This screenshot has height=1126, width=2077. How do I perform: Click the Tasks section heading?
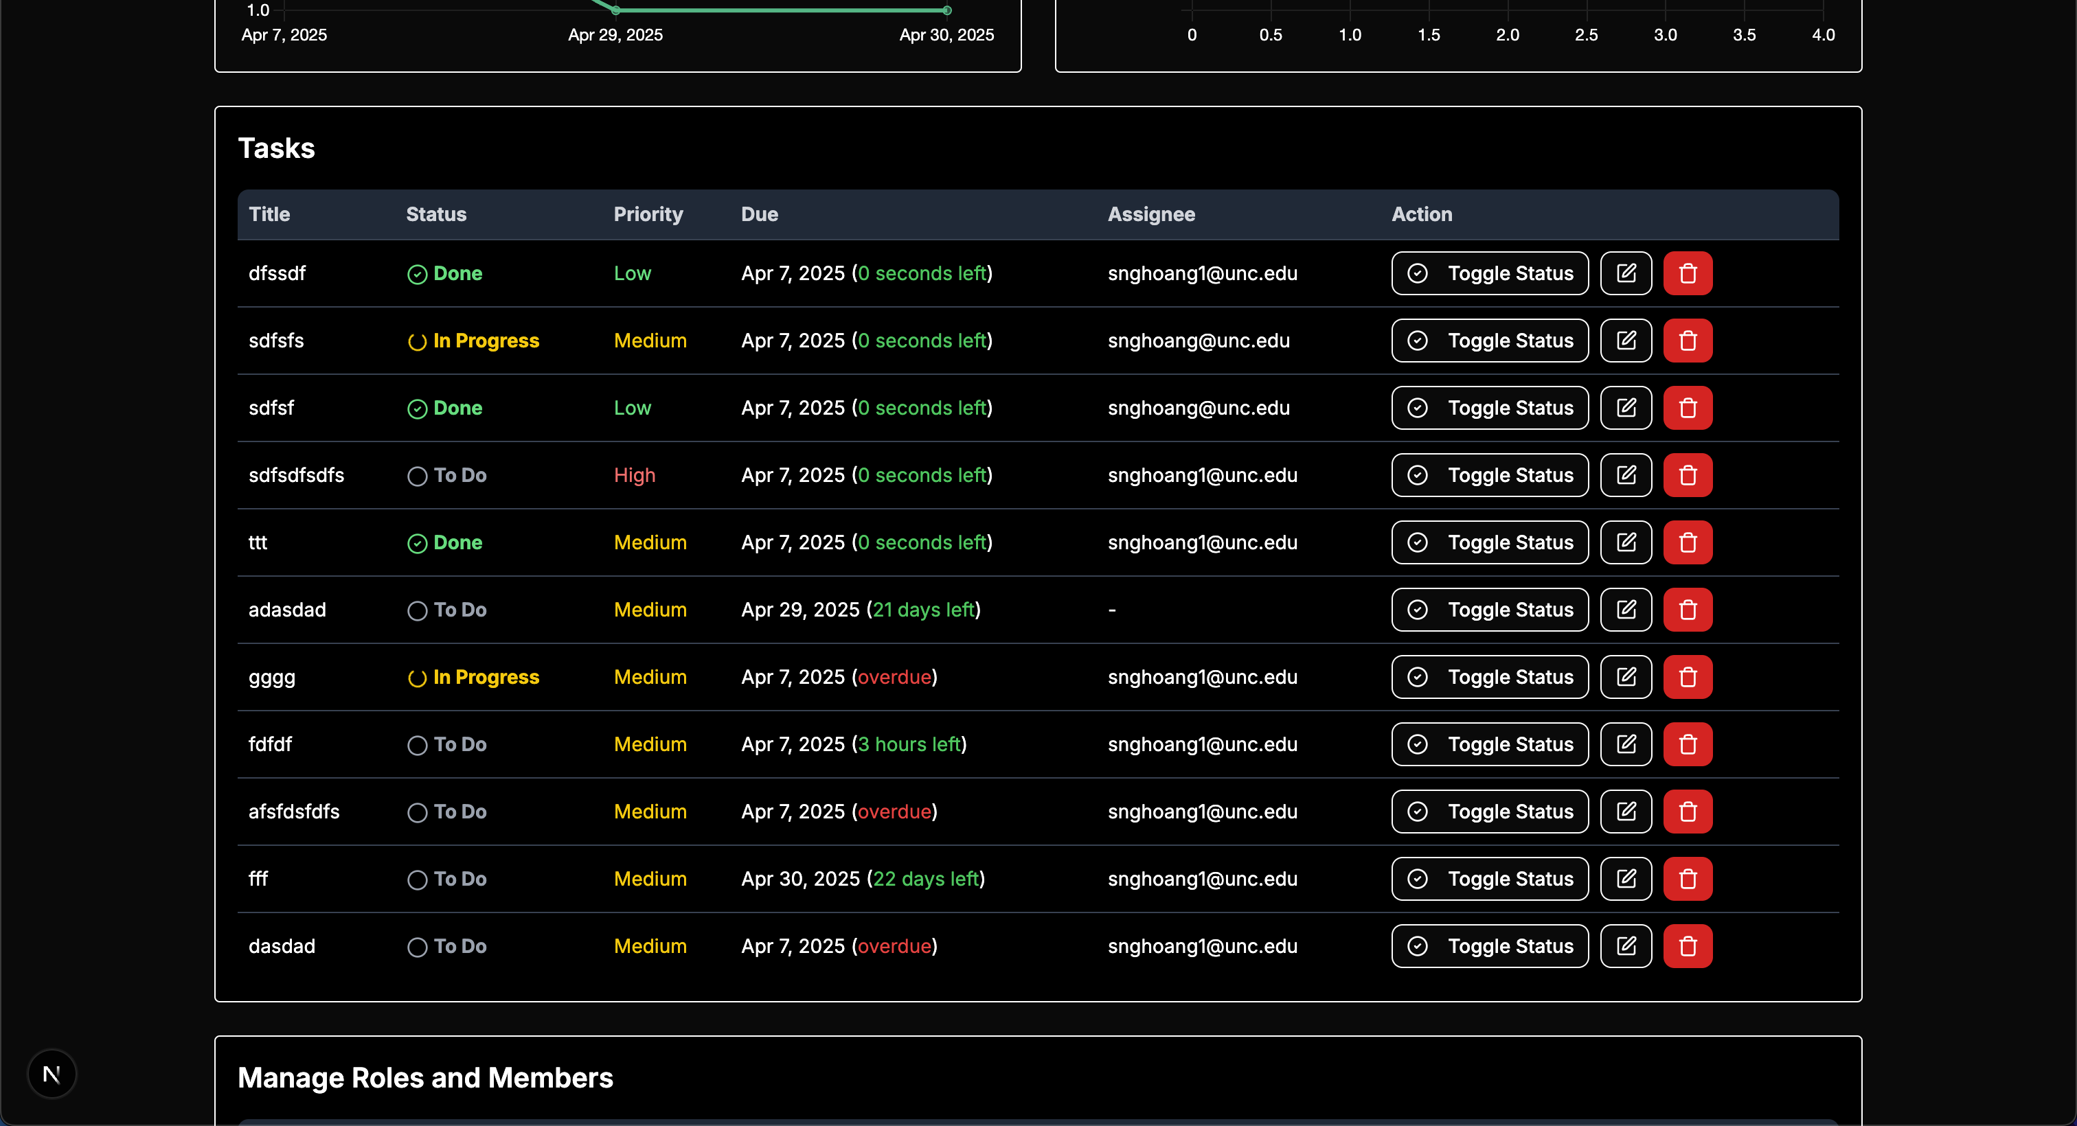pyautogui.click(x=277, y=148)
